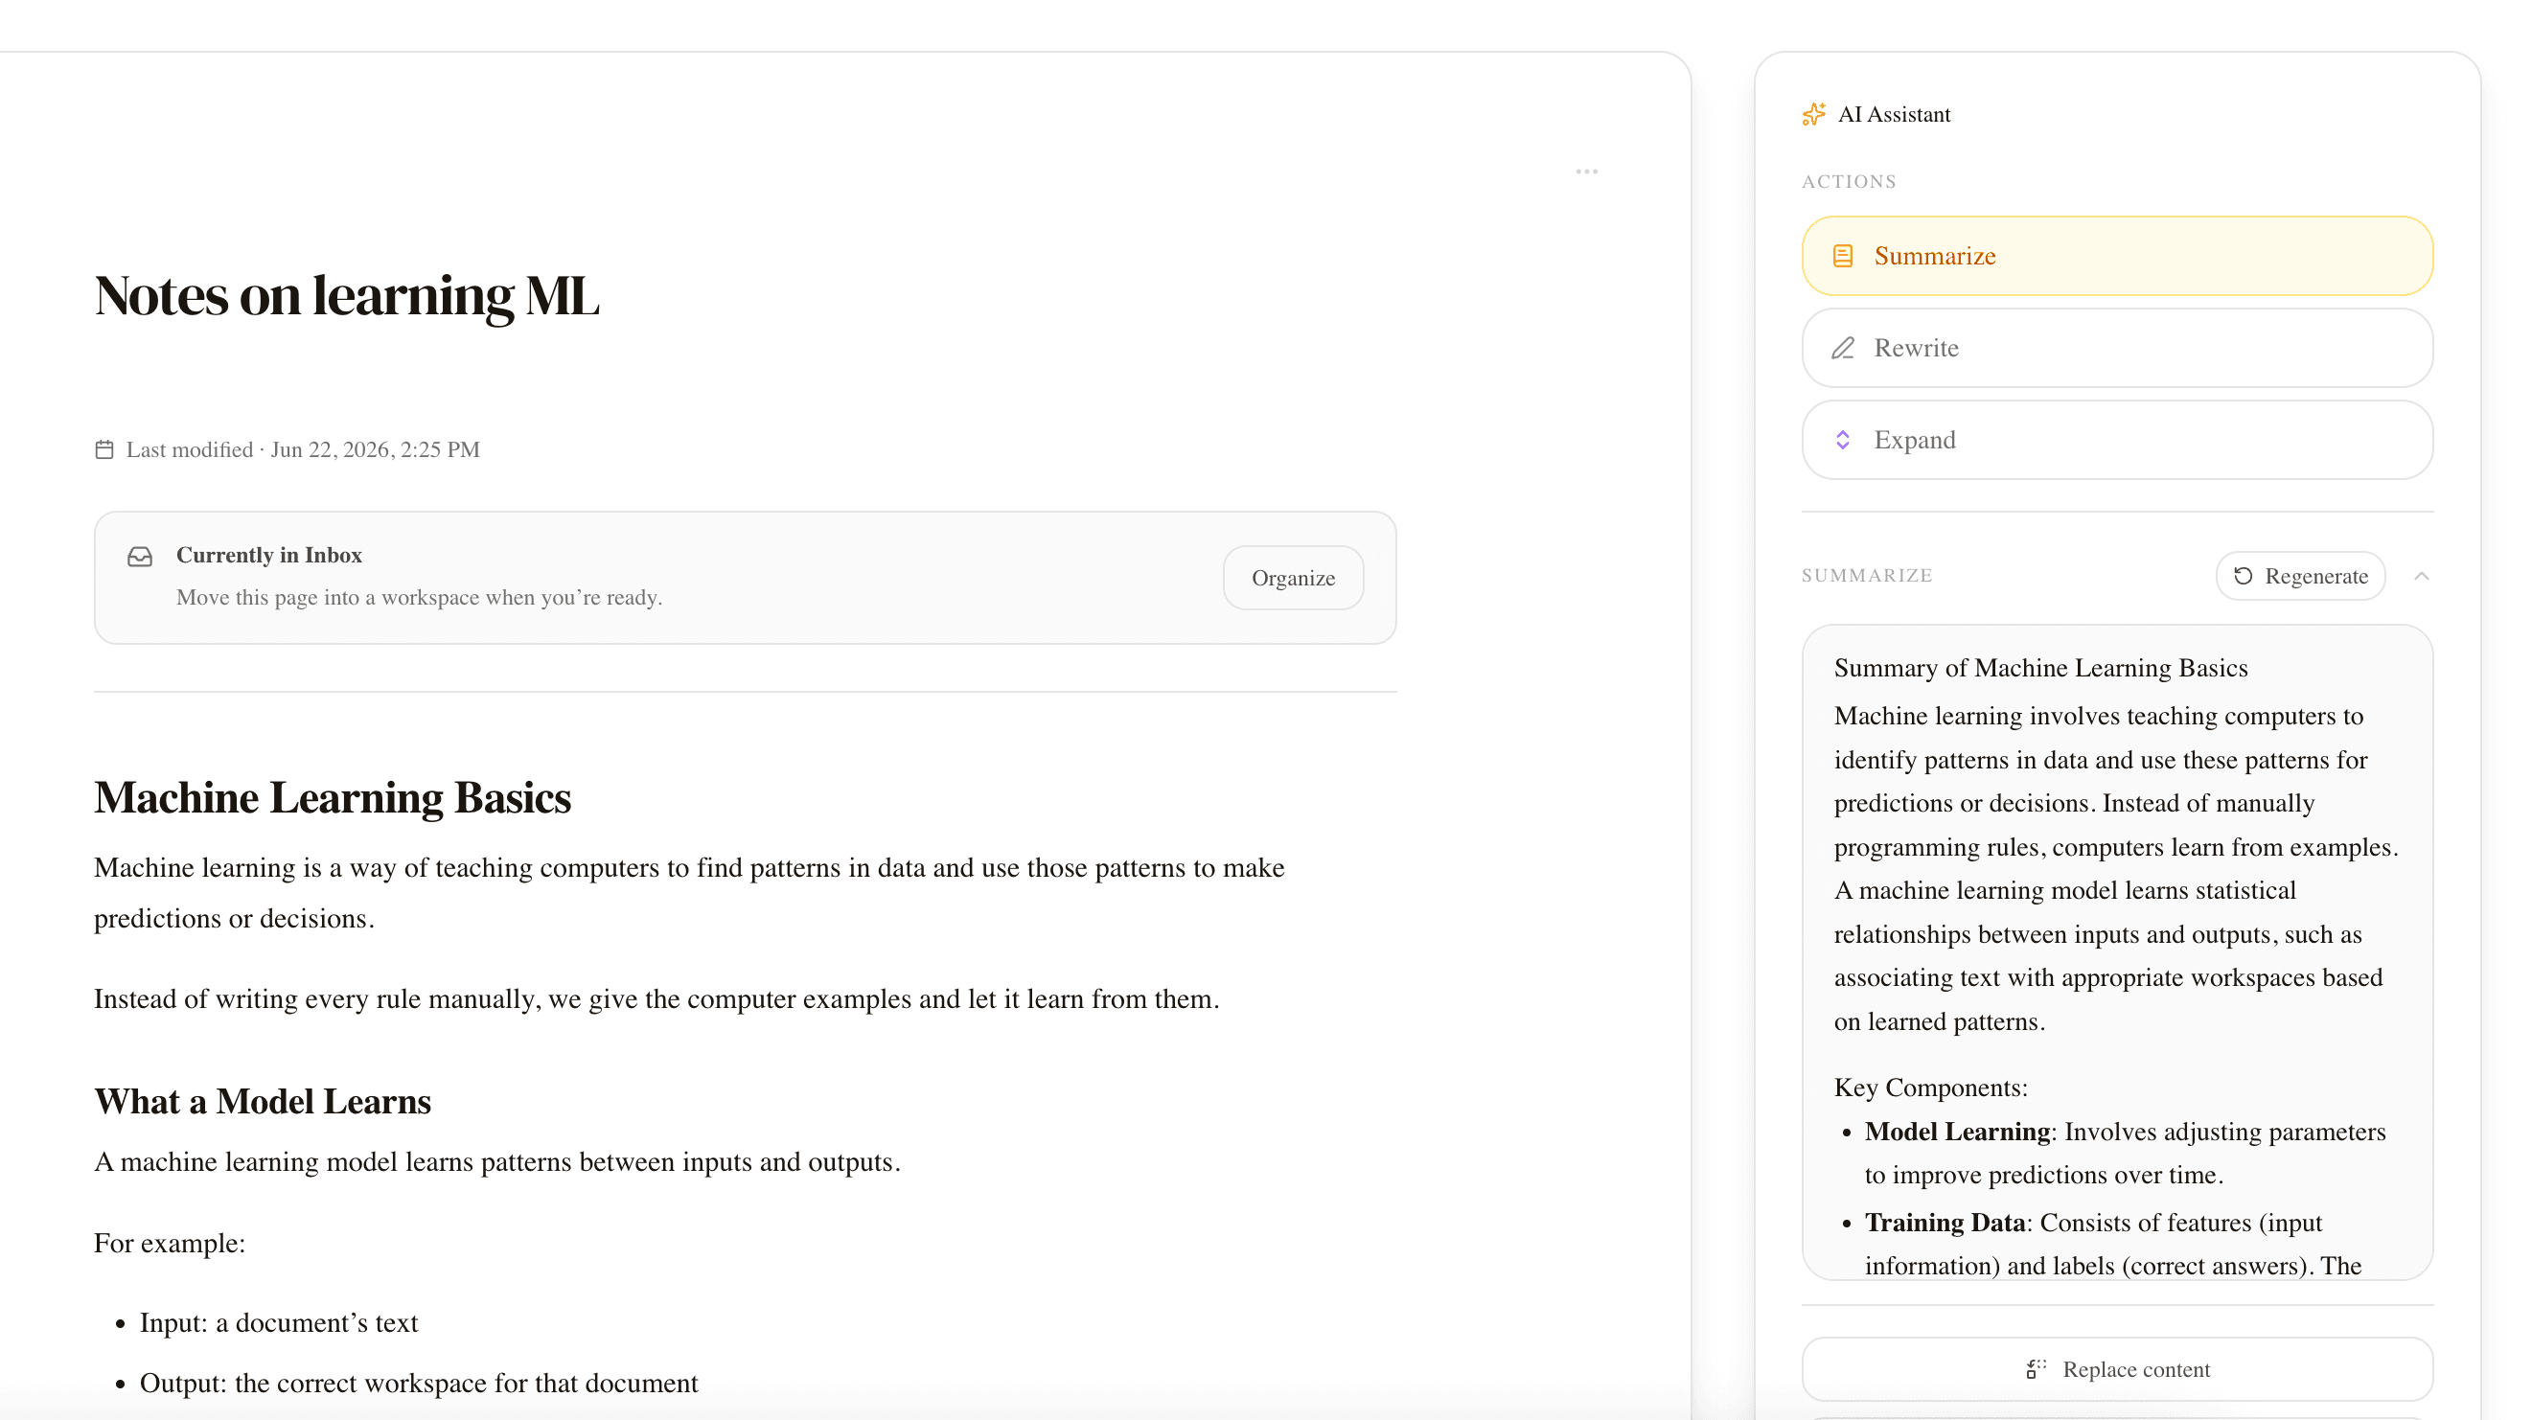
Task: Click the 'Summary of Machine Learning Basics' line
Action: (x=2040, y=668)
